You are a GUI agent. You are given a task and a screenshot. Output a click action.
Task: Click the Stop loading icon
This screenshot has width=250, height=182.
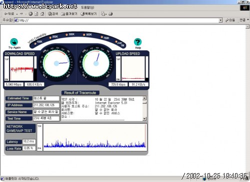click(x=30, y=14)
